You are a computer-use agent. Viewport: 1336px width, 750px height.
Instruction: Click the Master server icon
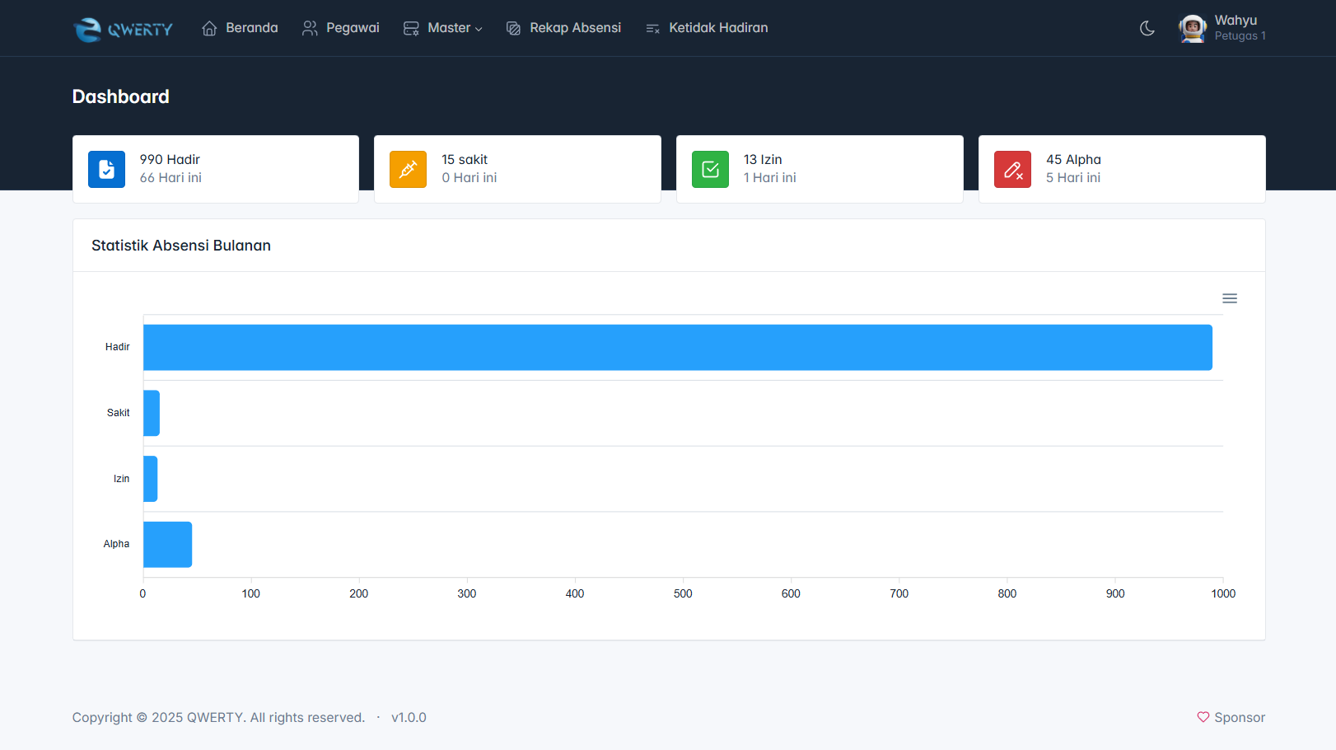(x=411, y=29)
